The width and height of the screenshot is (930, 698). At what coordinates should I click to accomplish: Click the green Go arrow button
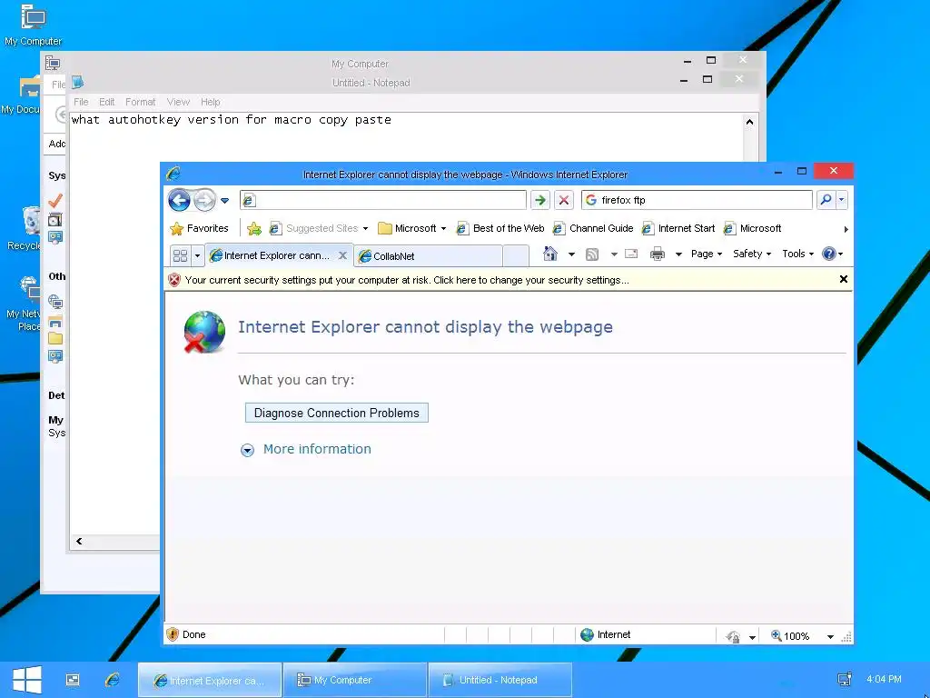[539, 200]
